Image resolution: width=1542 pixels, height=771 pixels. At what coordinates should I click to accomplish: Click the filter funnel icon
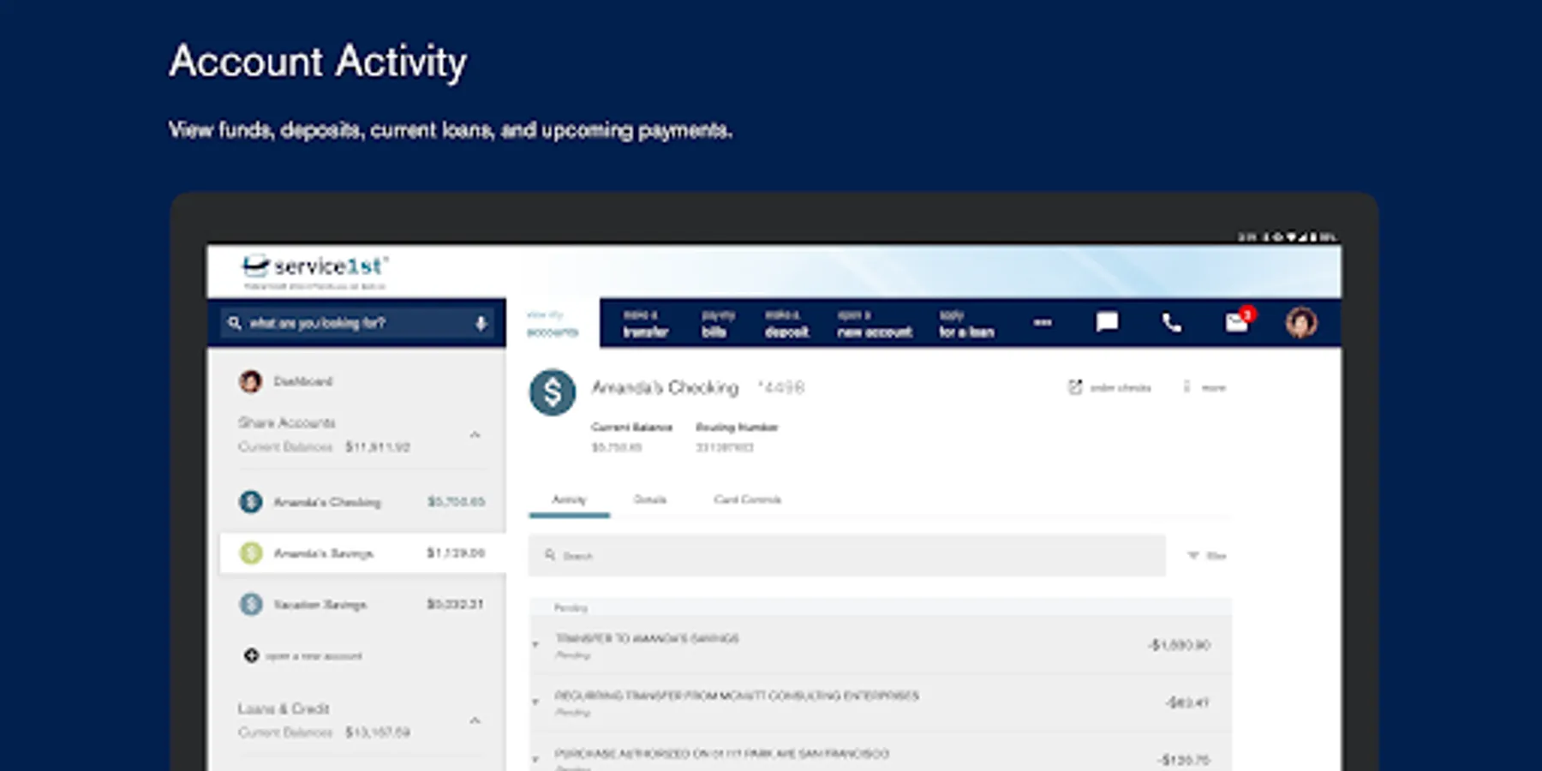pyautogui.click(x=1192, y=556)
